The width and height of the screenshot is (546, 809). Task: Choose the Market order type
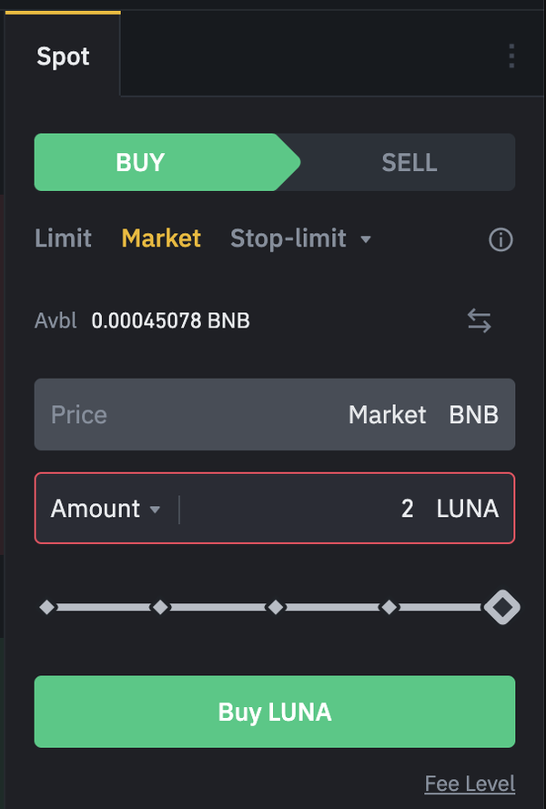click(x=161, y=238)
